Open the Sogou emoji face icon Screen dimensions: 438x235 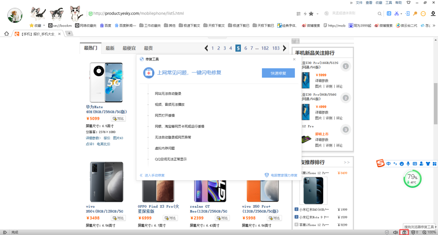tap(401, 164)
